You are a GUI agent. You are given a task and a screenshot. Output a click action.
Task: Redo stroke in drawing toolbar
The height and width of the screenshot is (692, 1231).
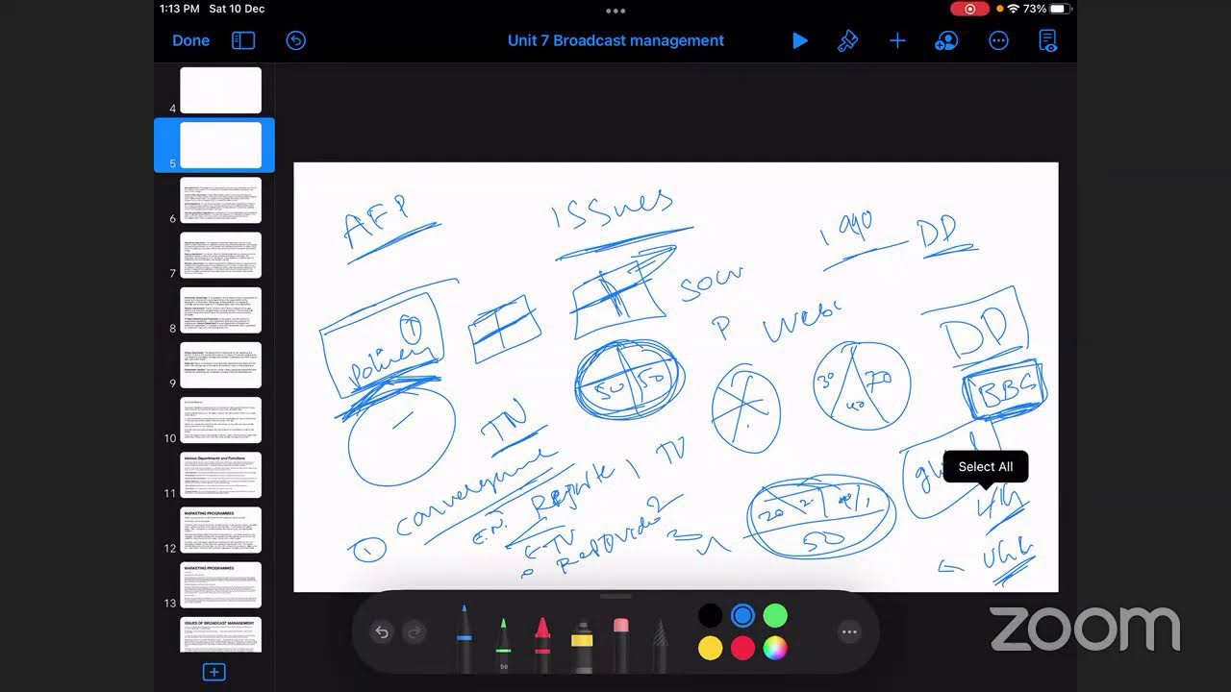[x=415, y=631]
